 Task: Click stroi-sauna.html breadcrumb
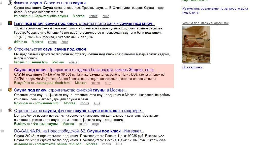(x=47, y=103)
